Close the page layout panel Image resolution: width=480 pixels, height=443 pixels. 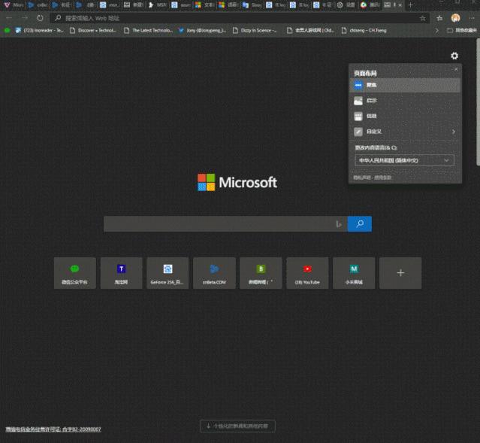click(x=455, y=69)
